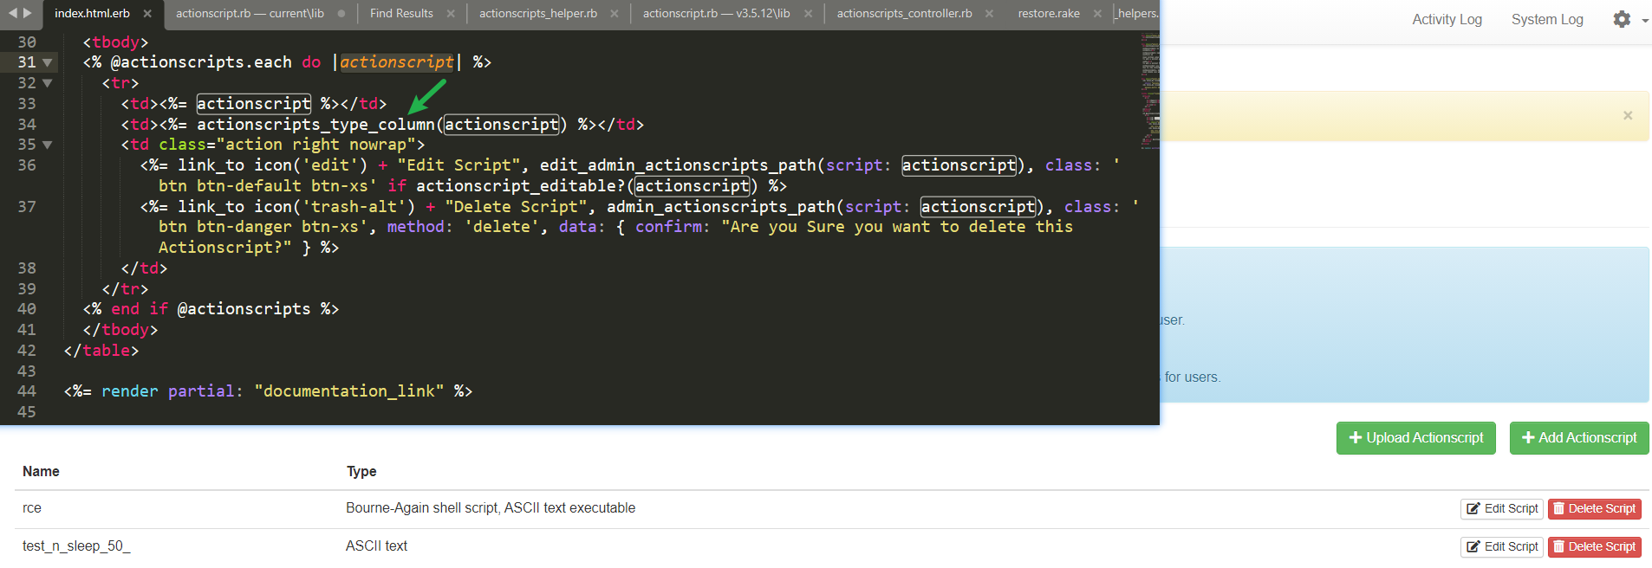Expand the caret beside the gear icon
Screen dimensions: 1652x568
click(1644, 20)
